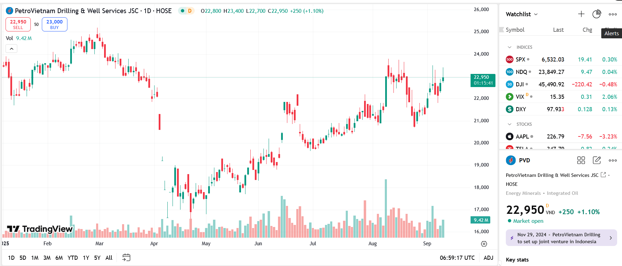Image resolution: width=622 pixels, height=266 pixels.
Task: Collapse the STOCKS section
Action: (509, 124)
